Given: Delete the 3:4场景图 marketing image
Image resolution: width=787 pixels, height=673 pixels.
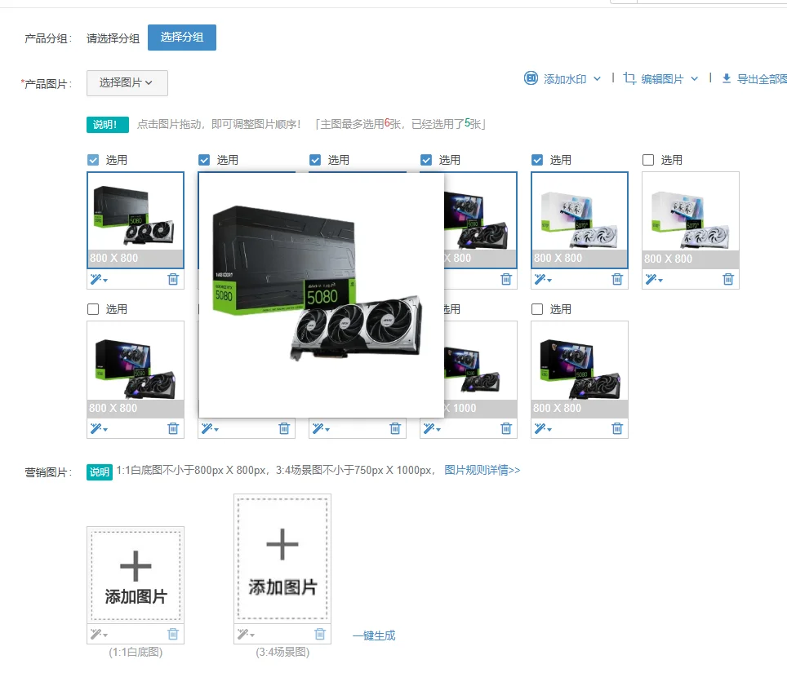Looking at the screenshot, I should pyautogui.click(x=320, y=634).
